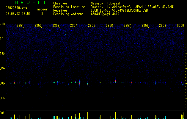The image size is (187, 119).
Task: Click the 2354 time marker
Action: [74, 25]
